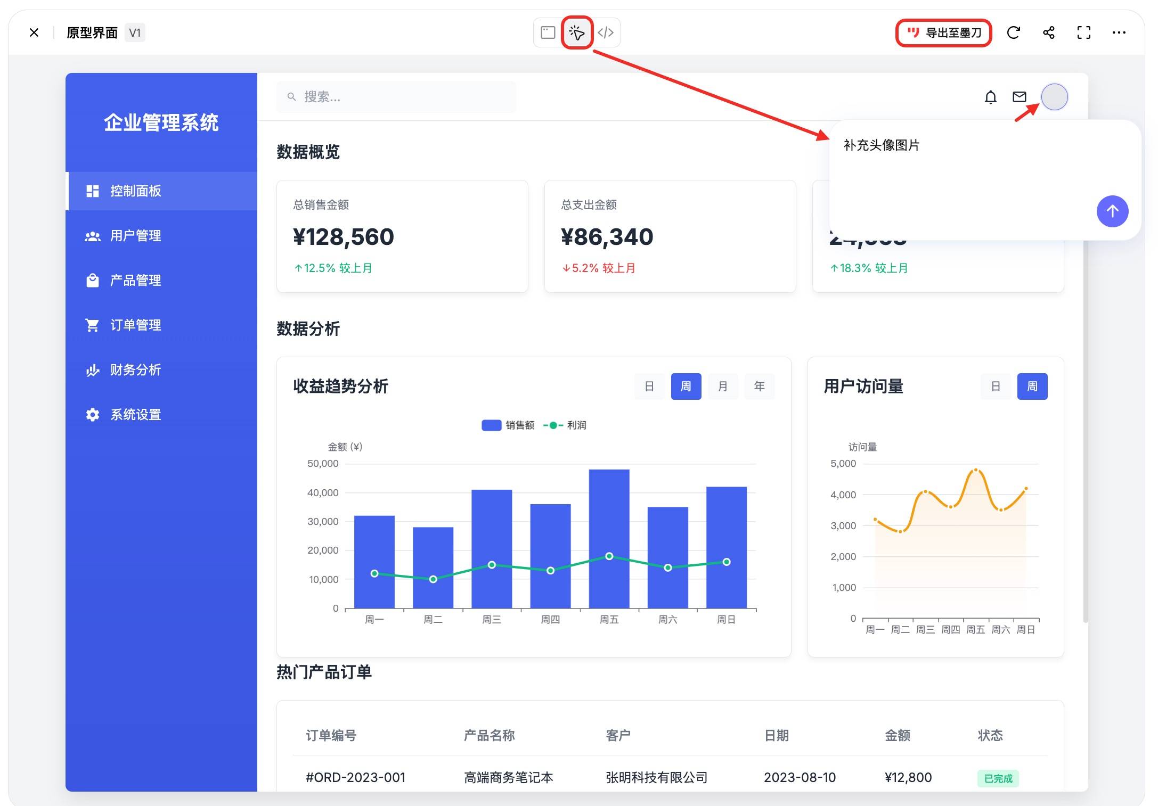Open the mail envelope icon

(1020, 97)
